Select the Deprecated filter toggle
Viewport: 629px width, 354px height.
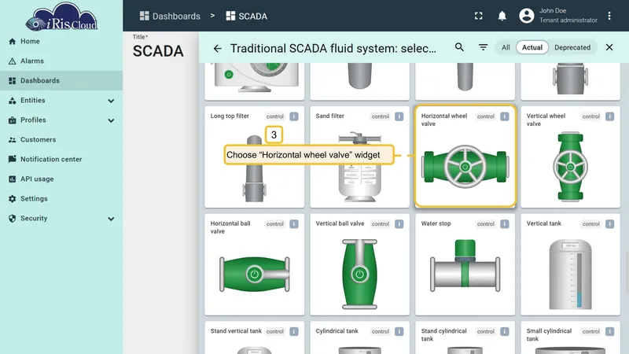coord(572,47)
